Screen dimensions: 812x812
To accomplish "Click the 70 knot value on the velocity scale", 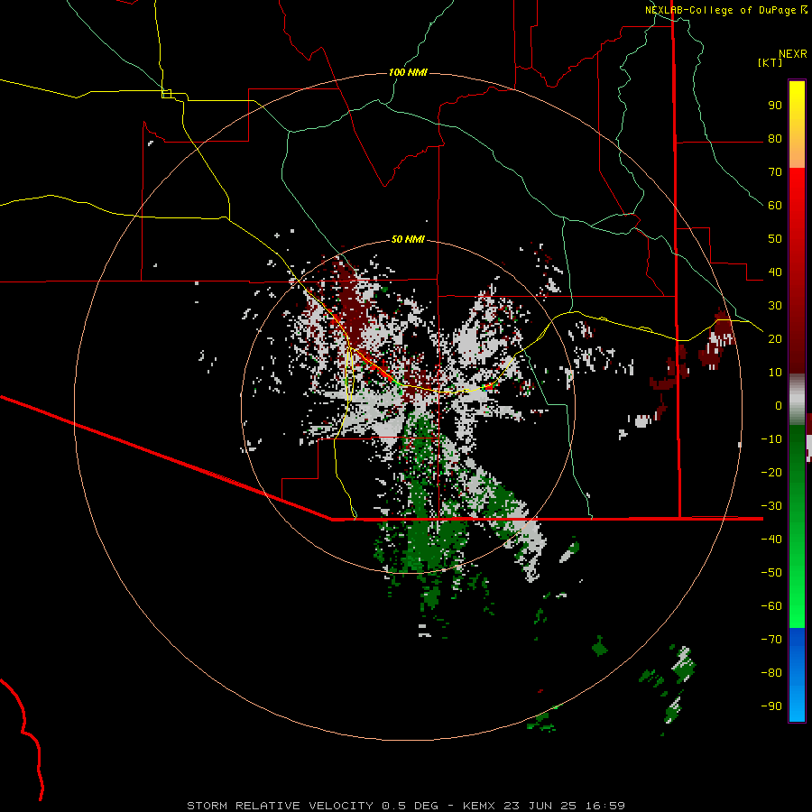I will tap(775, 172).
